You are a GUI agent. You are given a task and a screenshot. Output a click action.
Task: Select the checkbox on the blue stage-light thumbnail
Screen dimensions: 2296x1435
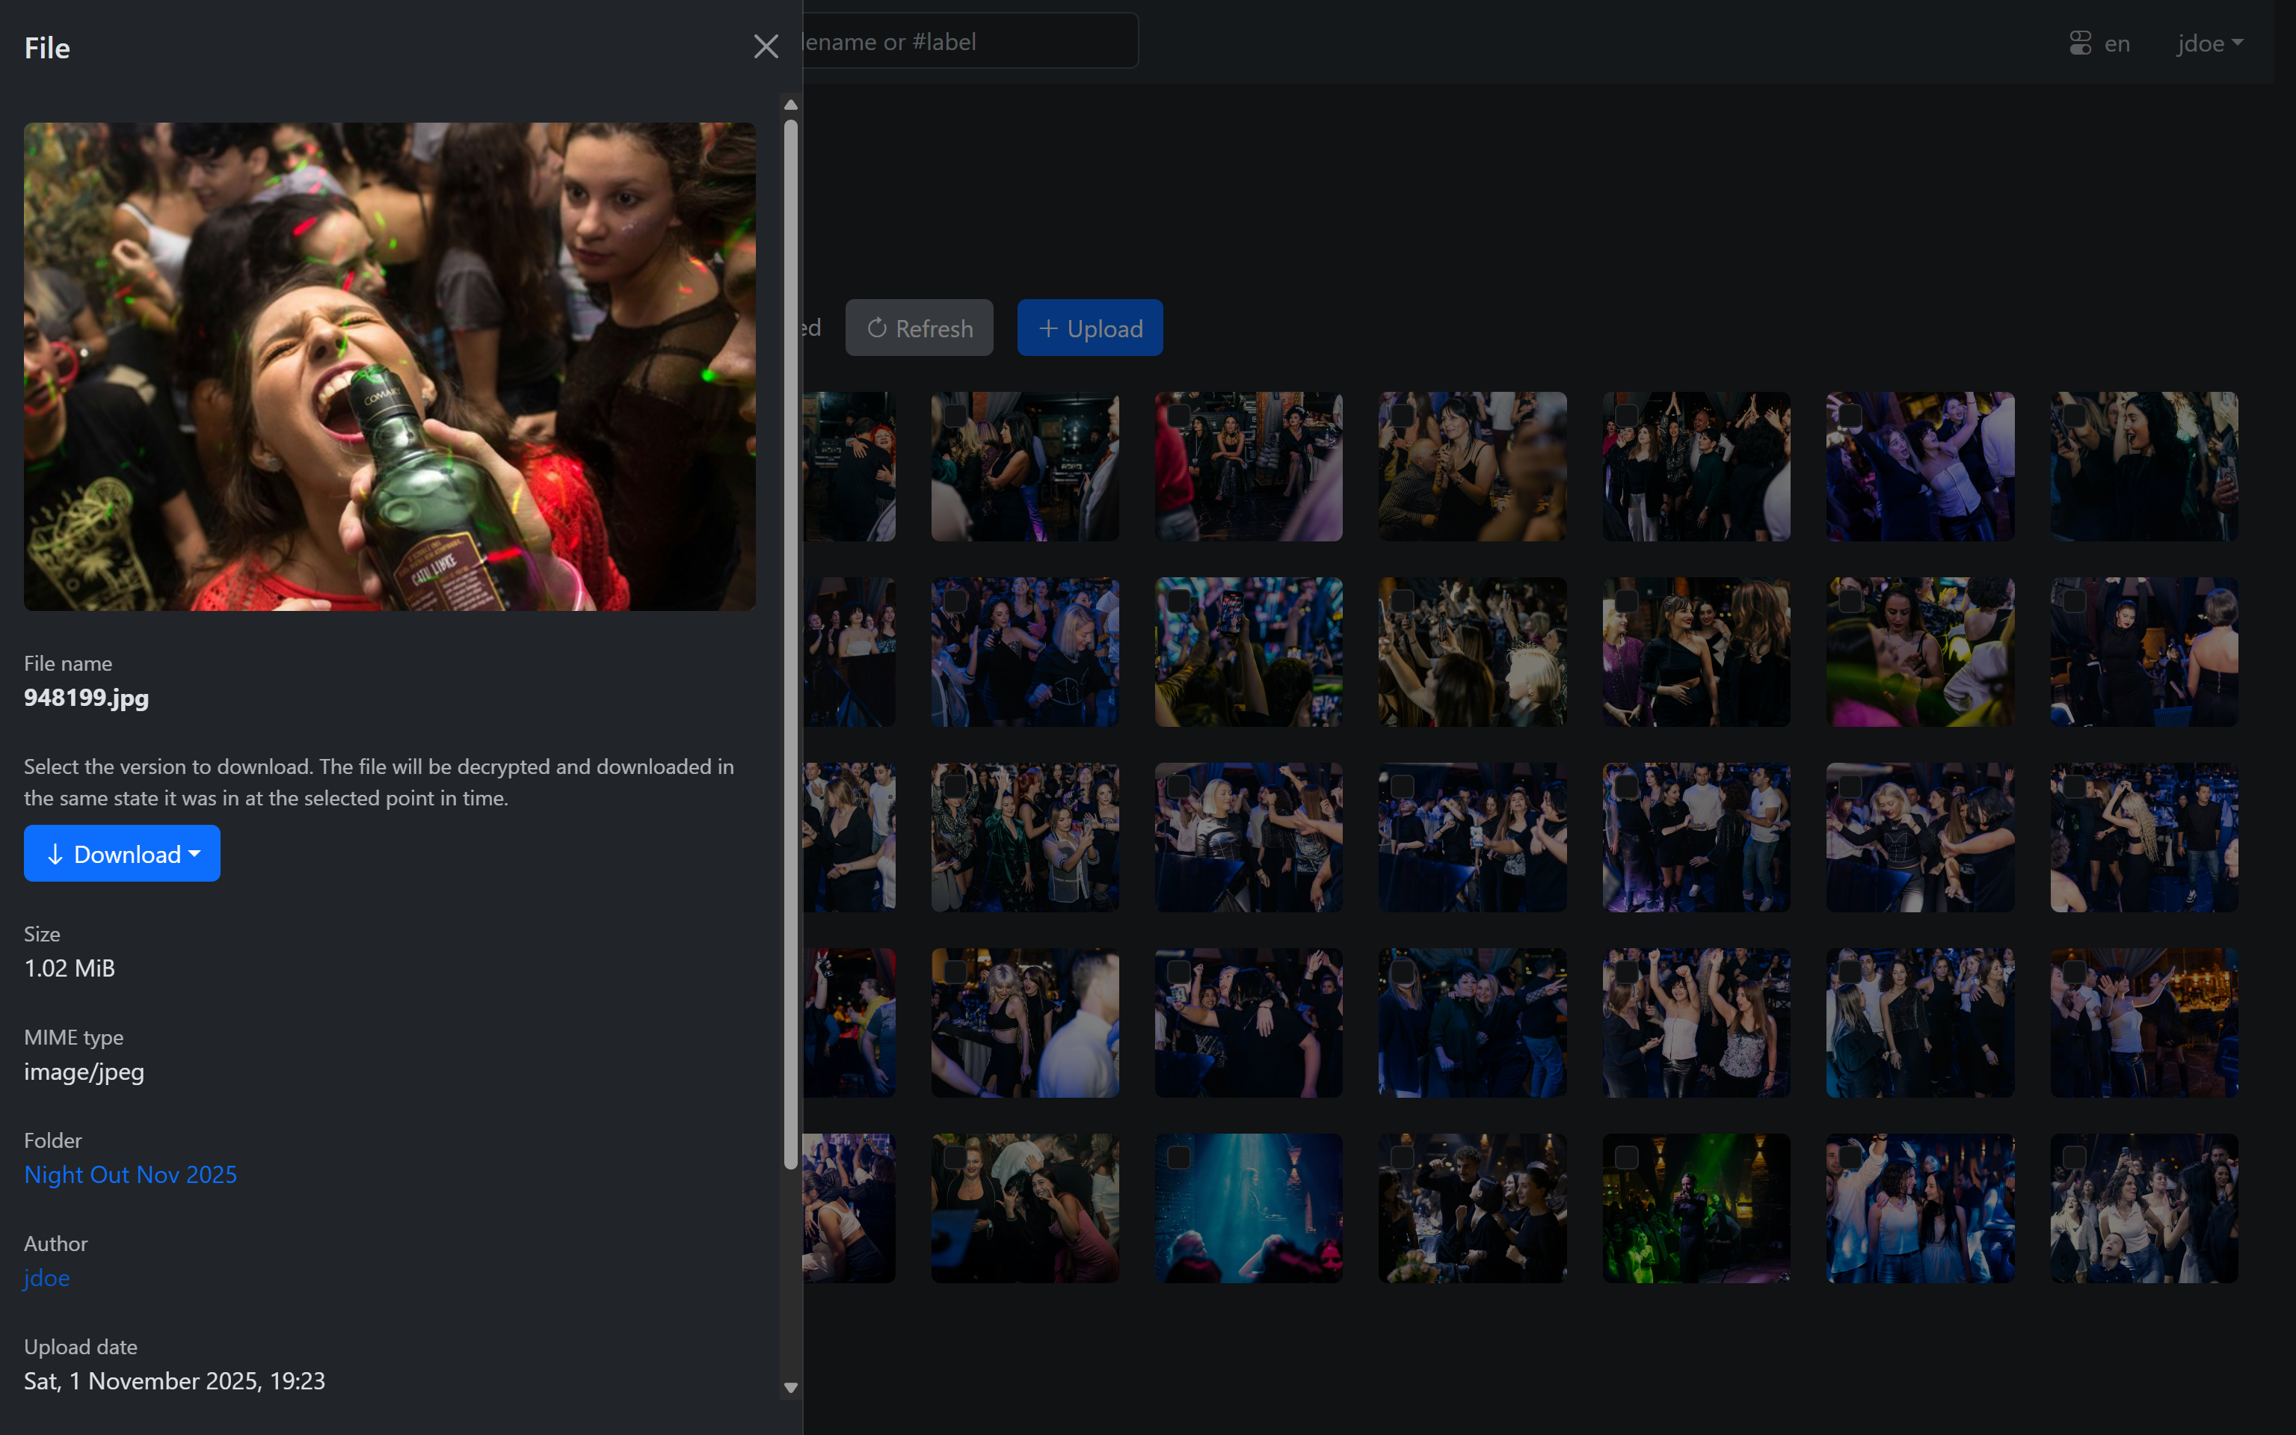1178,1157
